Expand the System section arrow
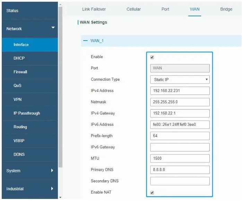 pos(52,171)
